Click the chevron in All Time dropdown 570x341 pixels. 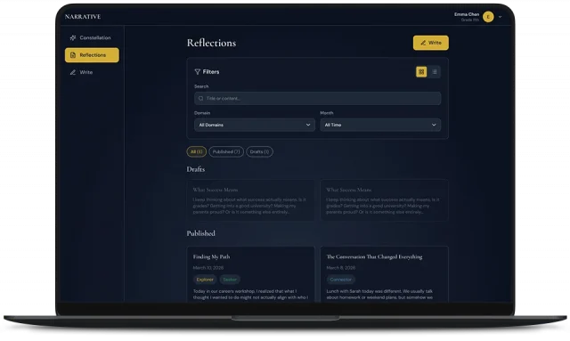click(x=434, y=125)
